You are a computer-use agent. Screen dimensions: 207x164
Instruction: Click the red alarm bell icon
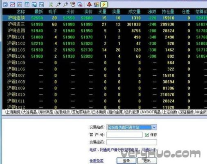pos(89,5)
